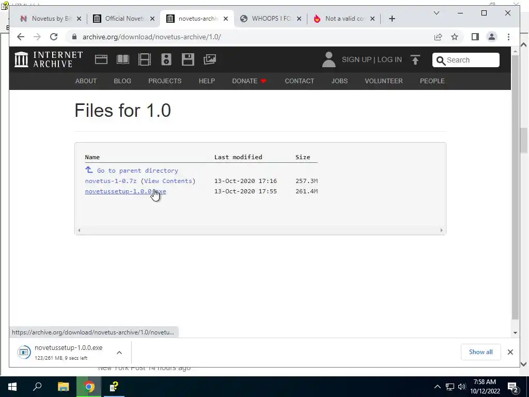Open the HELP menu item
The height and width of the screenshot is (397, 529).
coord(207,81)
